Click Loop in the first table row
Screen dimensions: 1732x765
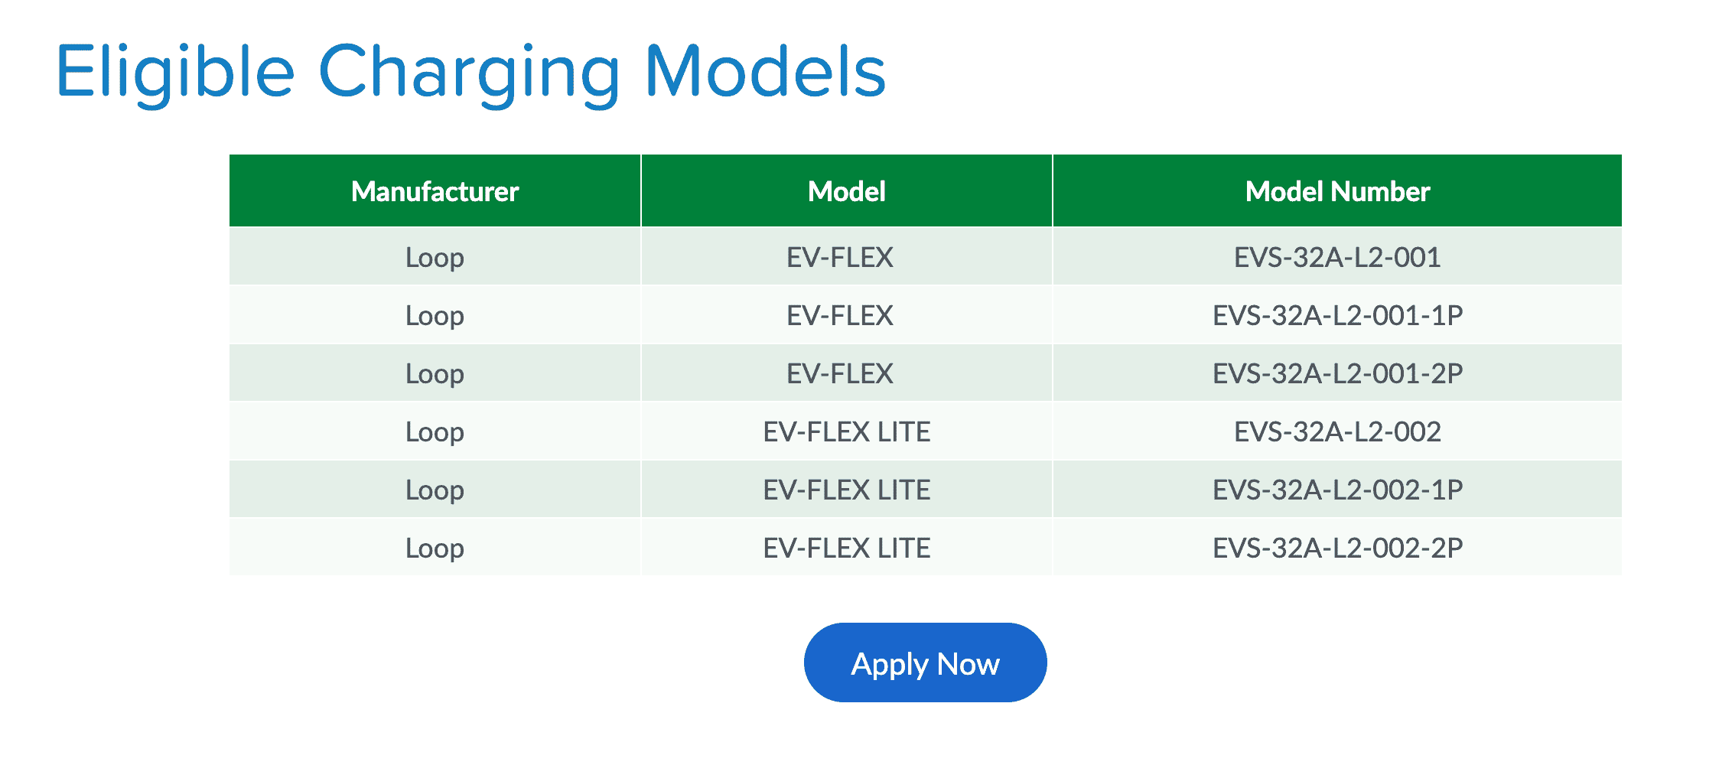pos(435,257)
